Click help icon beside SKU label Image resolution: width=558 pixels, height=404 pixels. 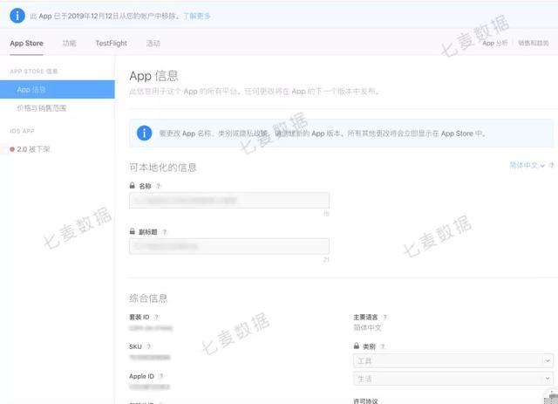tap(149, 346)
